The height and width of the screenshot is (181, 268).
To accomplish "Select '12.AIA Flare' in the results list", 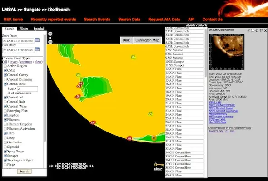I will coord(184,69).
